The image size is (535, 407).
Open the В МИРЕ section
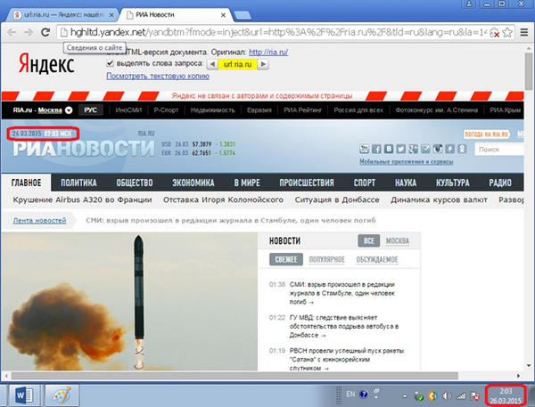point(247,183)
